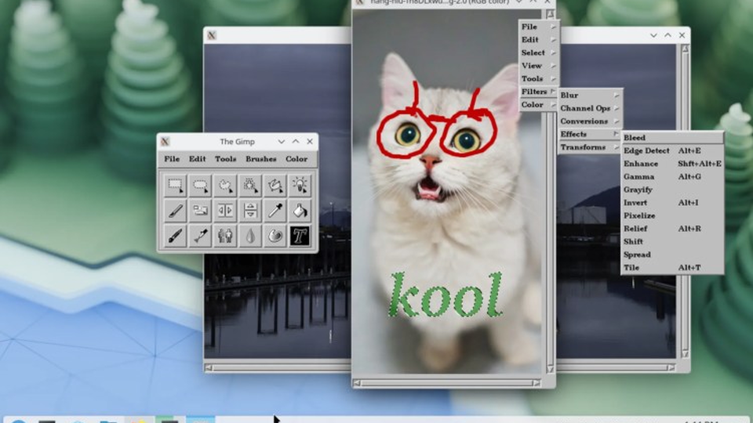753x423 pixels.
Task: Select the vertical flip tool
Action: [x=250, y=211]
